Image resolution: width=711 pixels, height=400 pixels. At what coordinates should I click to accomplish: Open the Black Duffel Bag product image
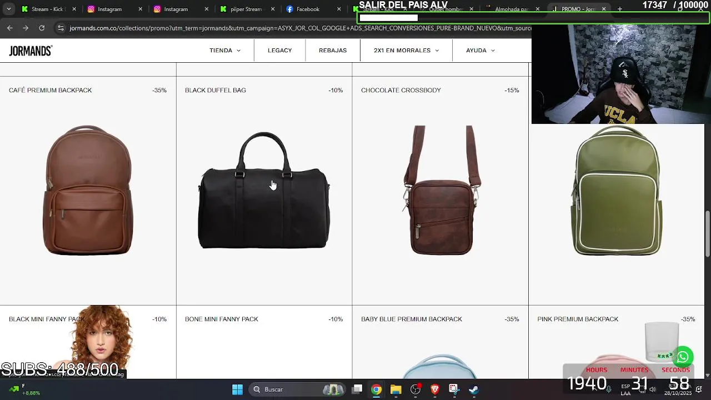[264, 190]
